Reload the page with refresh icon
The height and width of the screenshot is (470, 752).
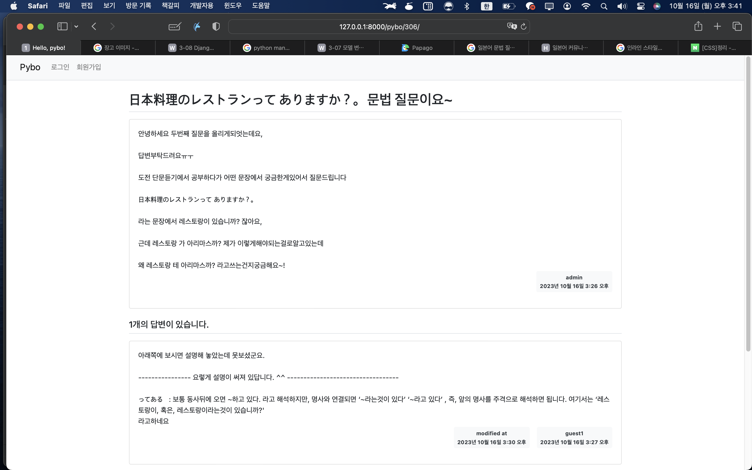524,27
